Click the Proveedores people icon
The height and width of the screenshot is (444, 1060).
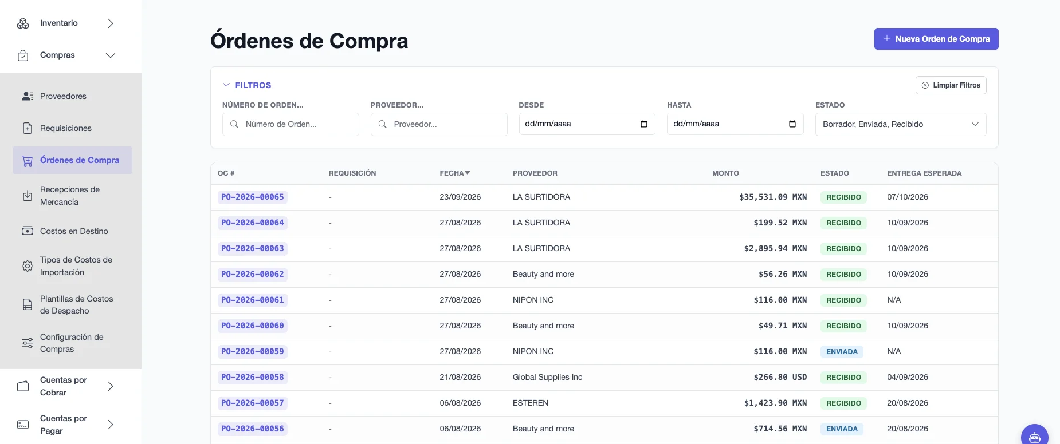click(x=28, y=96)
